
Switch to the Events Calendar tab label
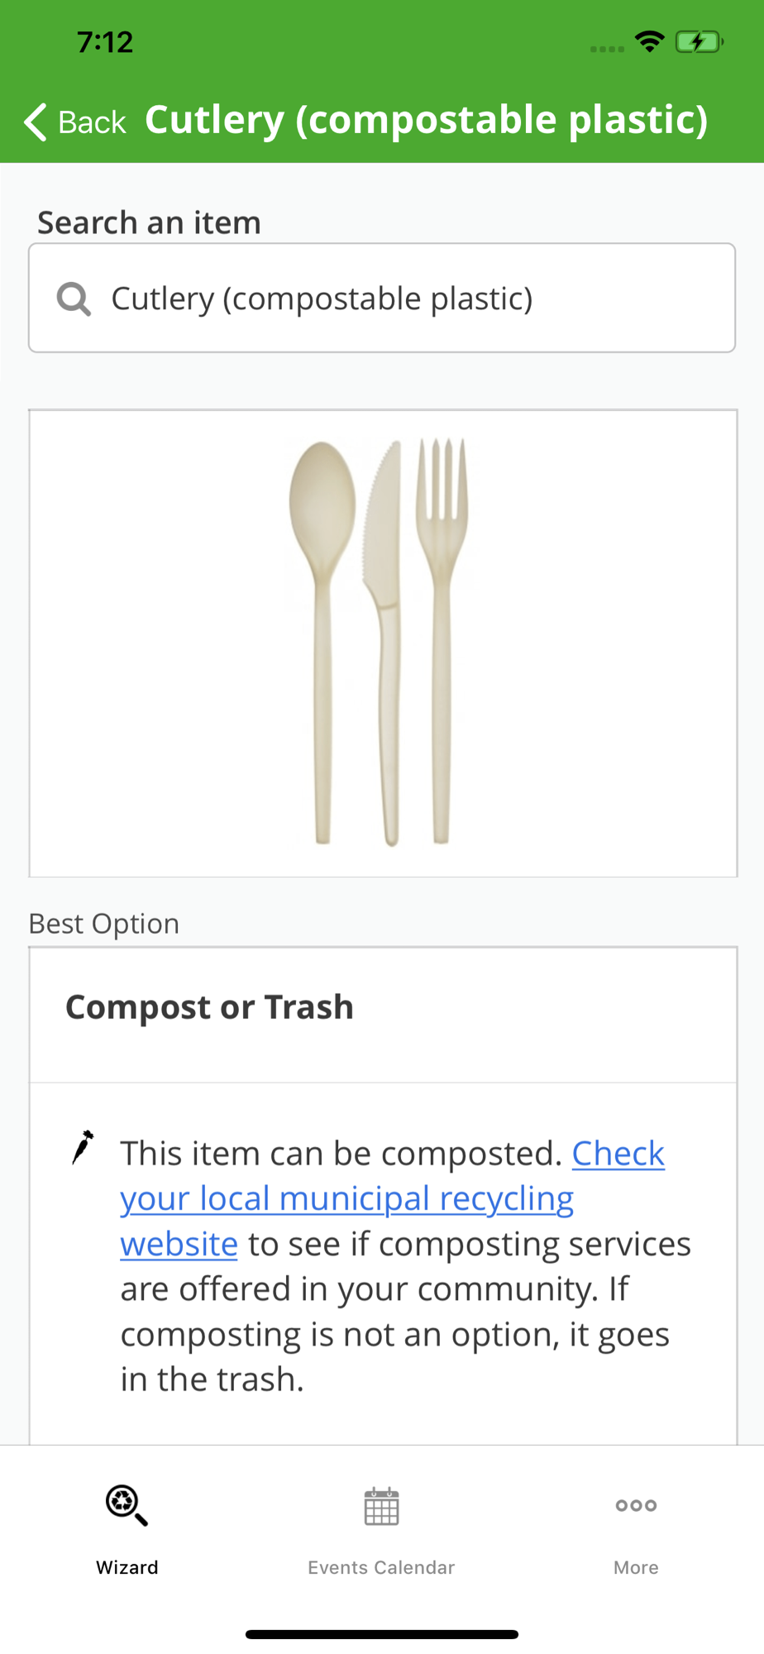pyautogui.click(x=381, y=1567)
